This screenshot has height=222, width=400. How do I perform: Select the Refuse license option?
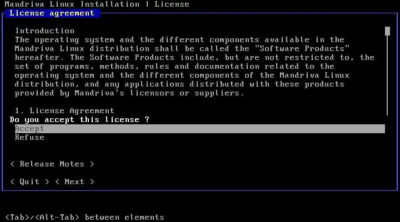29,138
